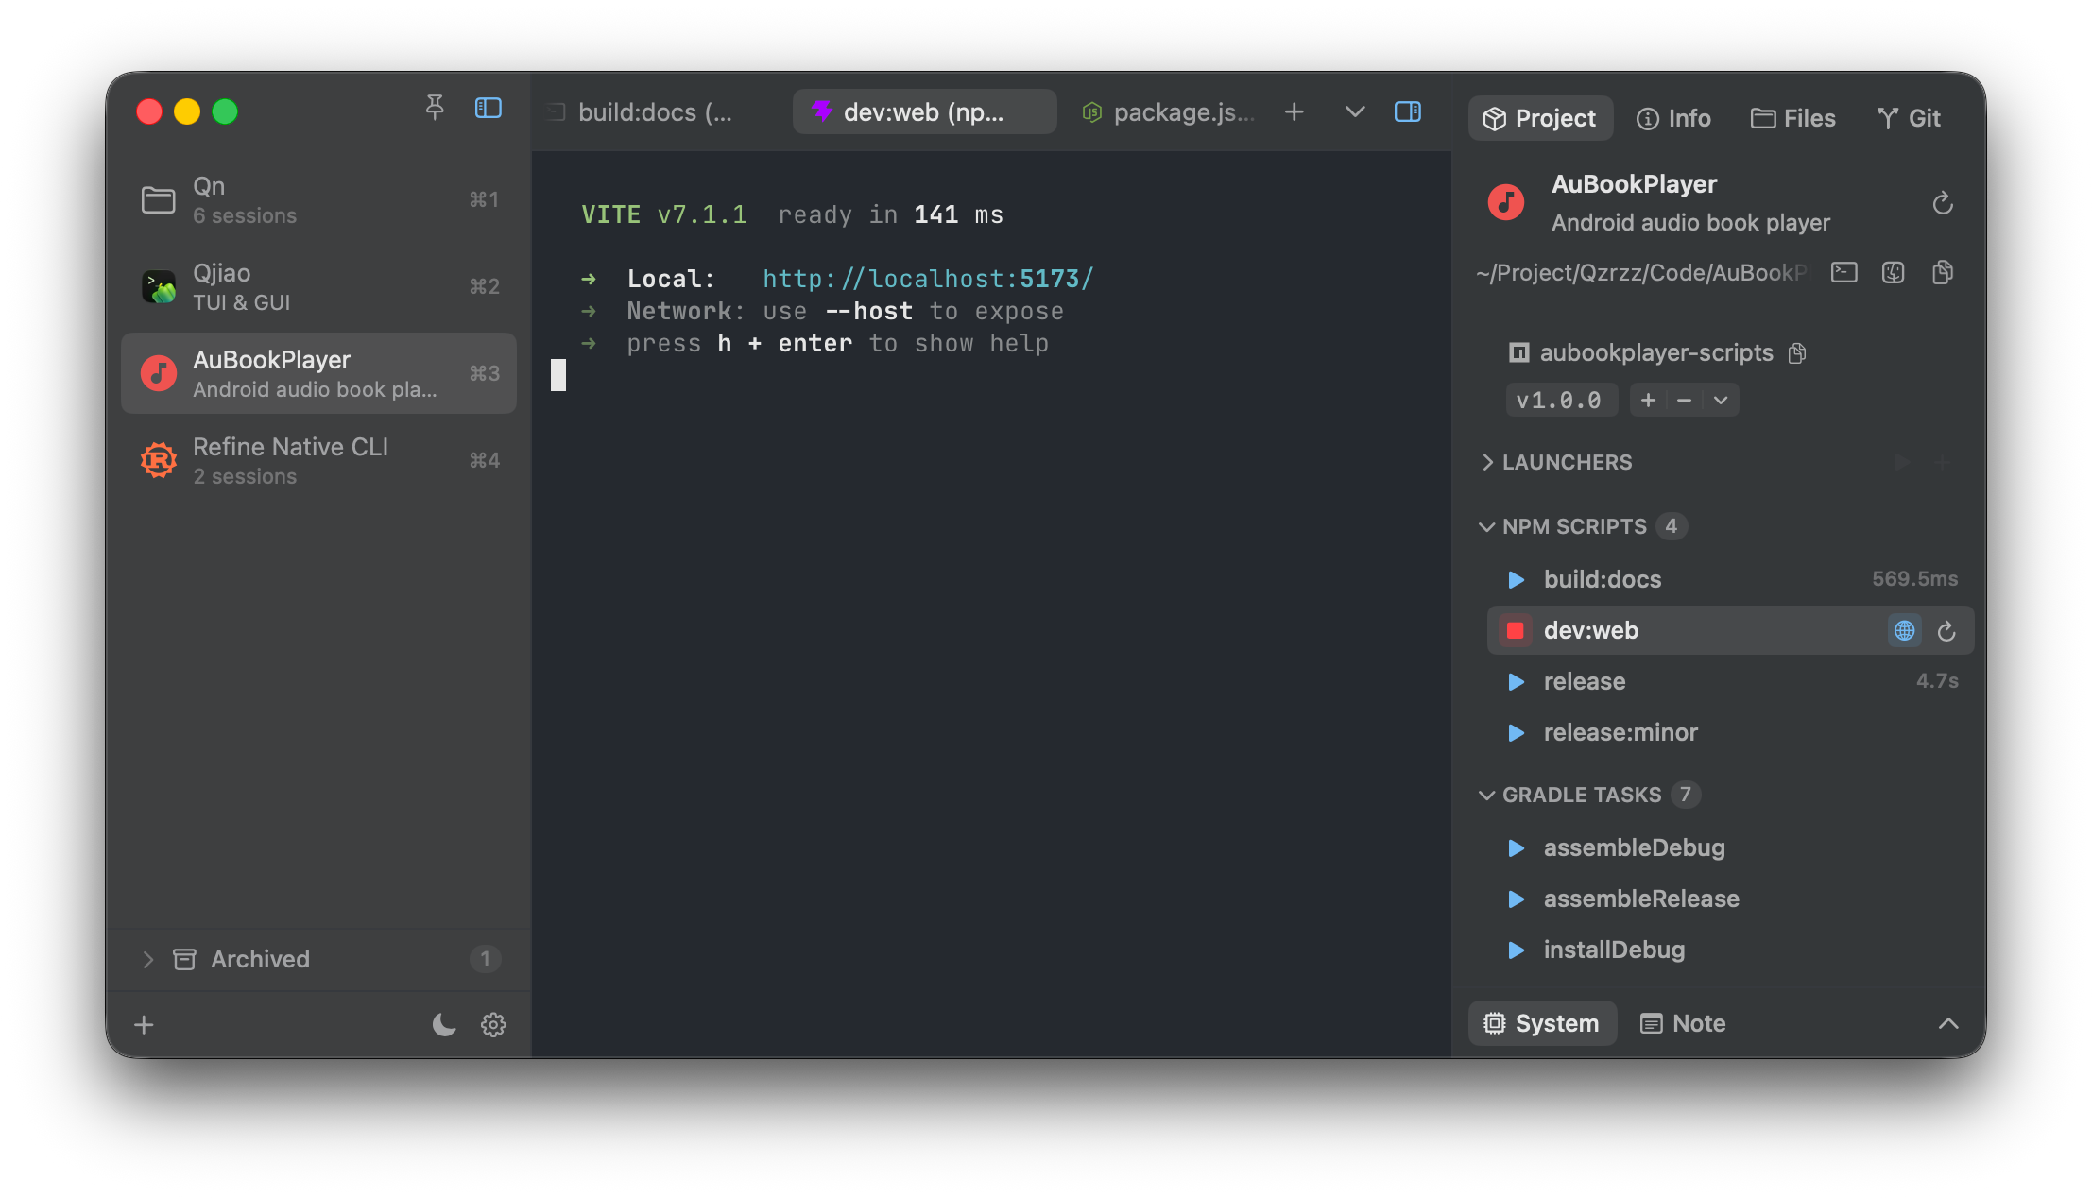Run the installDebug gradle task

(x=1516, y=950)
